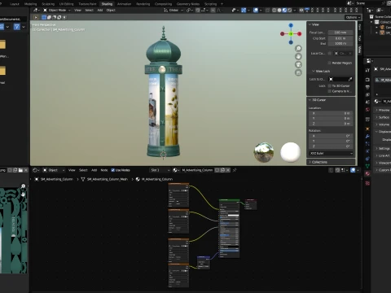Edit 3D Cursor Rotation Z field
391x293 pixels.
point(331,146)
